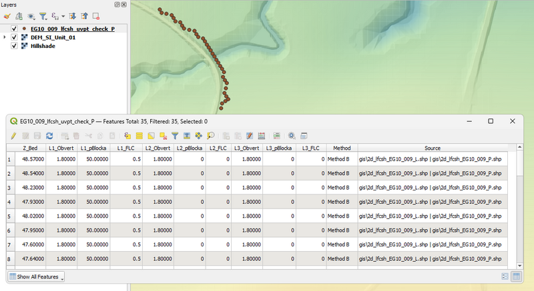Click the filter funnel icon in attribute table
The image size is (534, 291).
(176, 135)
